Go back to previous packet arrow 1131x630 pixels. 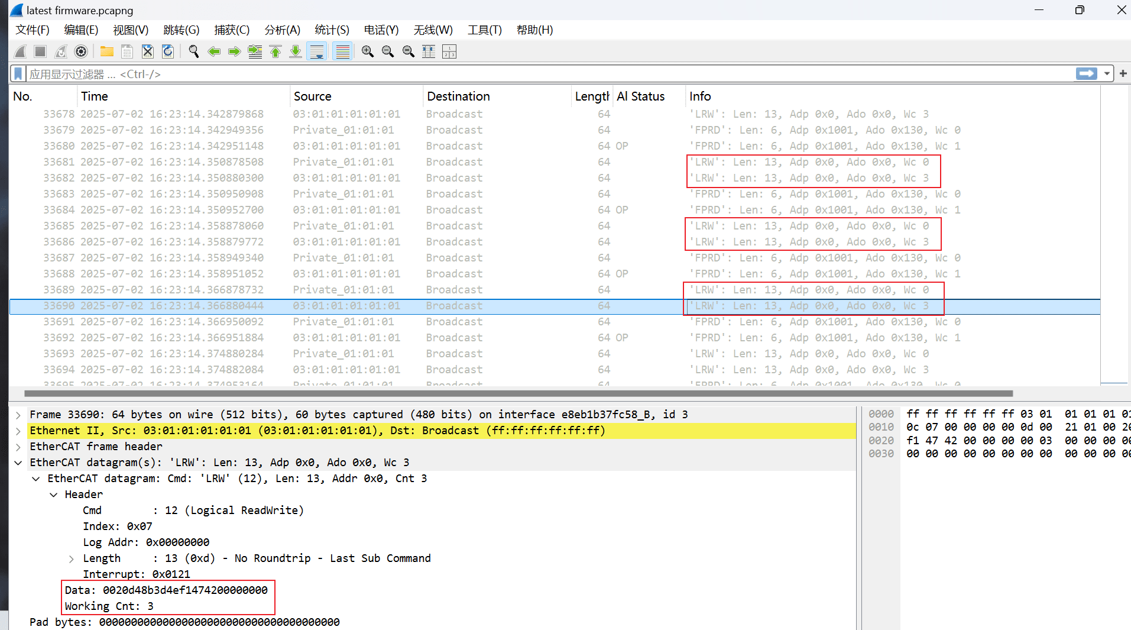pyautogui.click(x=214, y=51)
